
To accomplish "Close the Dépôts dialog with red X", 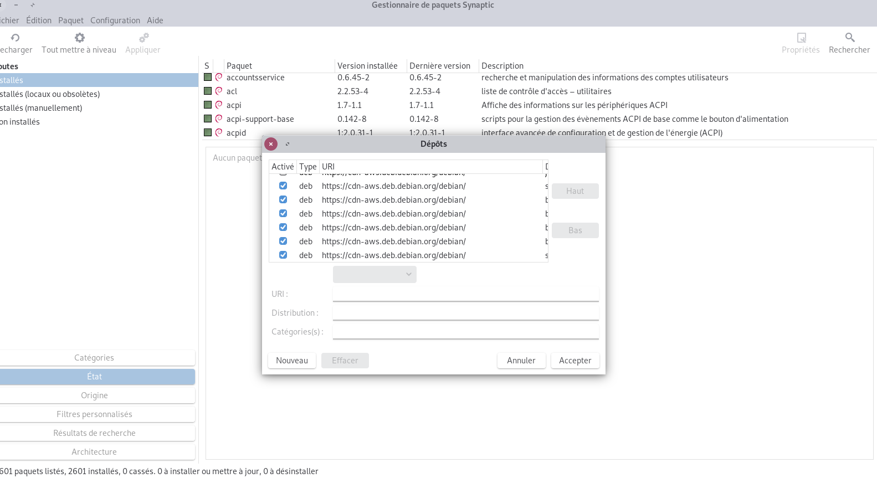I will (x=271, y=144).
